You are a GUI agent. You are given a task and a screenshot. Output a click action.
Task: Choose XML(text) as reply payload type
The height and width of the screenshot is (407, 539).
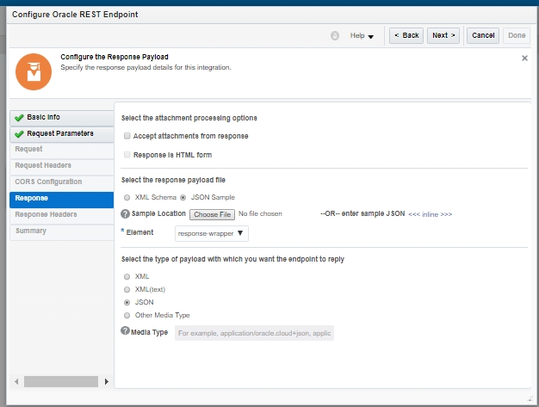(x=127, y=289)
